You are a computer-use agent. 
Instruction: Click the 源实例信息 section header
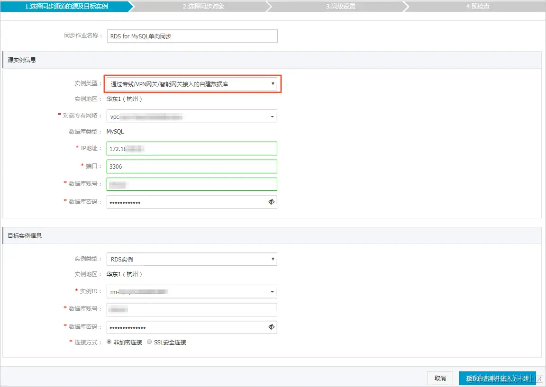[x=272, y=60]
